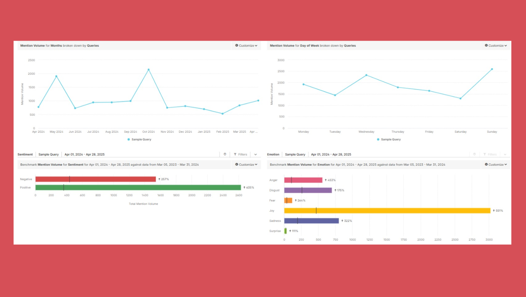The width and height of the screenshot is (526, 297).
Task: Toggle Sample Query legend in Day of Week chart
Action: point(389,140)
